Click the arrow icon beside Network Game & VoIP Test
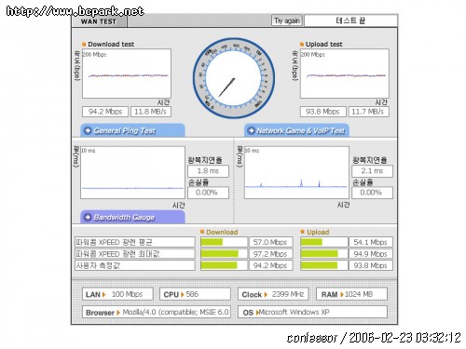Viewport: 466px width, 349px height. coord(251,130)
